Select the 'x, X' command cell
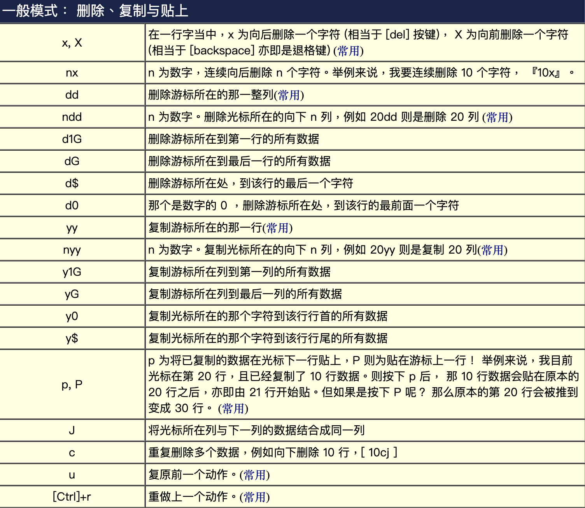 click(x=72, y=43)
